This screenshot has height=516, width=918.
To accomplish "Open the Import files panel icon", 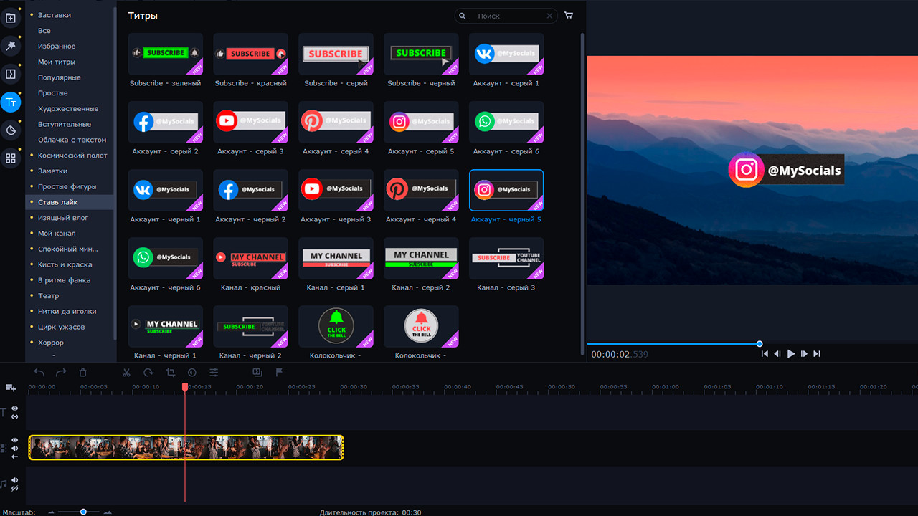I will [x=11, y=18].
